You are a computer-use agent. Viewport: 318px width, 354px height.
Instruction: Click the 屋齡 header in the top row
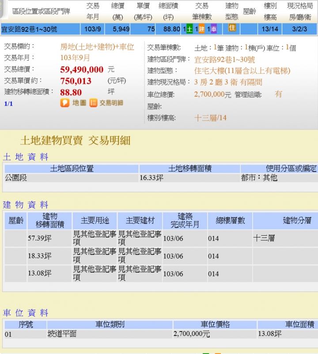(x=250, y=11)
